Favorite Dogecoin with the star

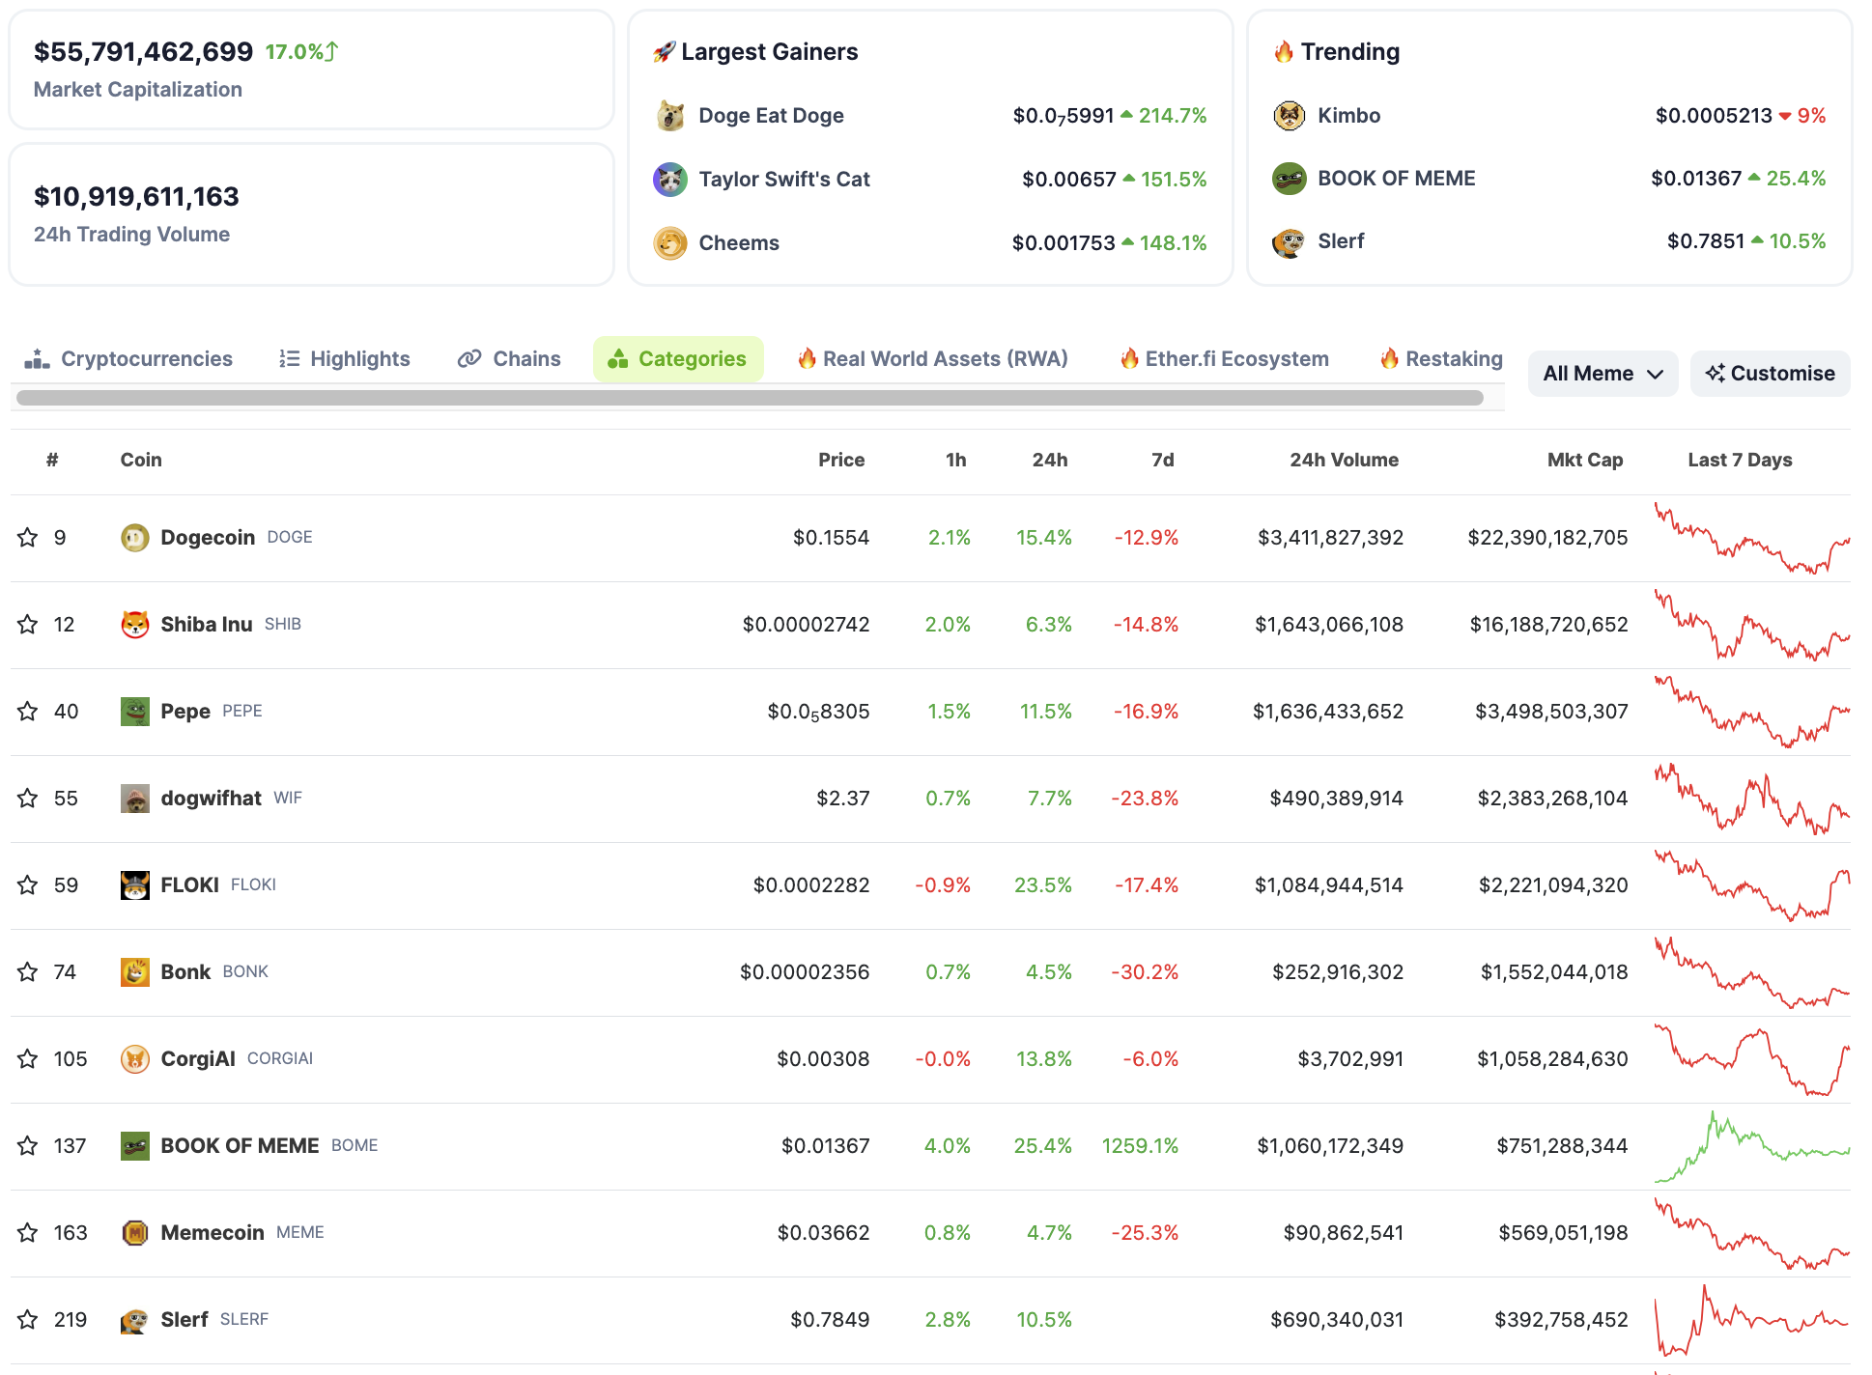(x=28, y=538)
